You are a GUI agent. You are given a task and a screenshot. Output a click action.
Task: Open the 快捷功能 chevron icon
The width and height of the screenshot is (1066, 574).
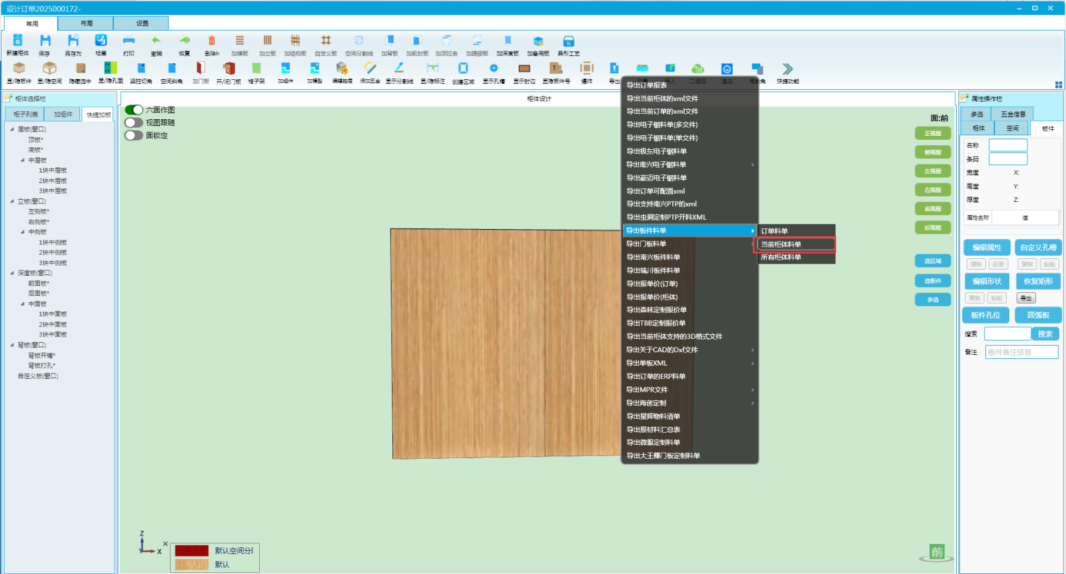(x=788, y=69)
